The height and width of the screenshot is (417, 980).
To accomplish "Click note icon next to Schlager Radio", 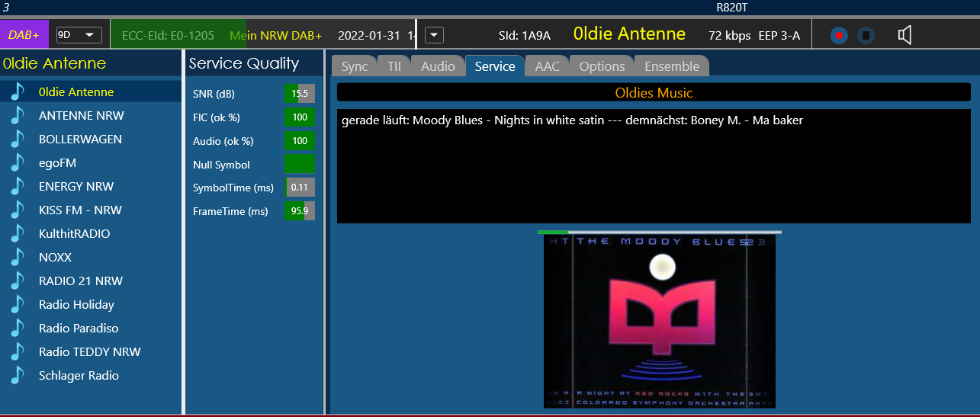I will [18, 376].
